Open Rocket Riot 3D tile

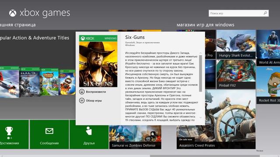pos(268,85)
